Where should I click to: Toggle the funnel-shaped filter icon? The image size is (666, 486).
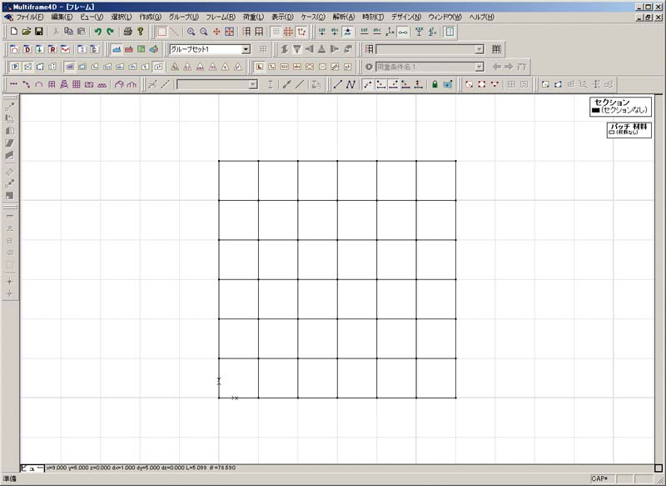297,49
